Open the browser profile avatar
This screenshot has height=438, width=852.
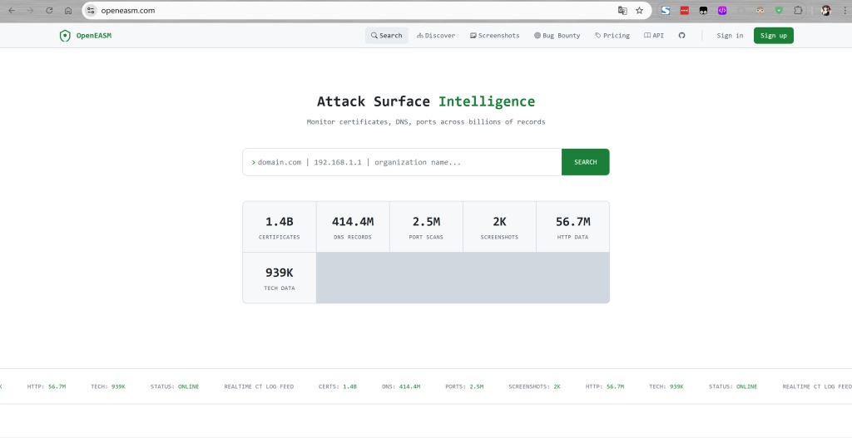click(825, 11)
